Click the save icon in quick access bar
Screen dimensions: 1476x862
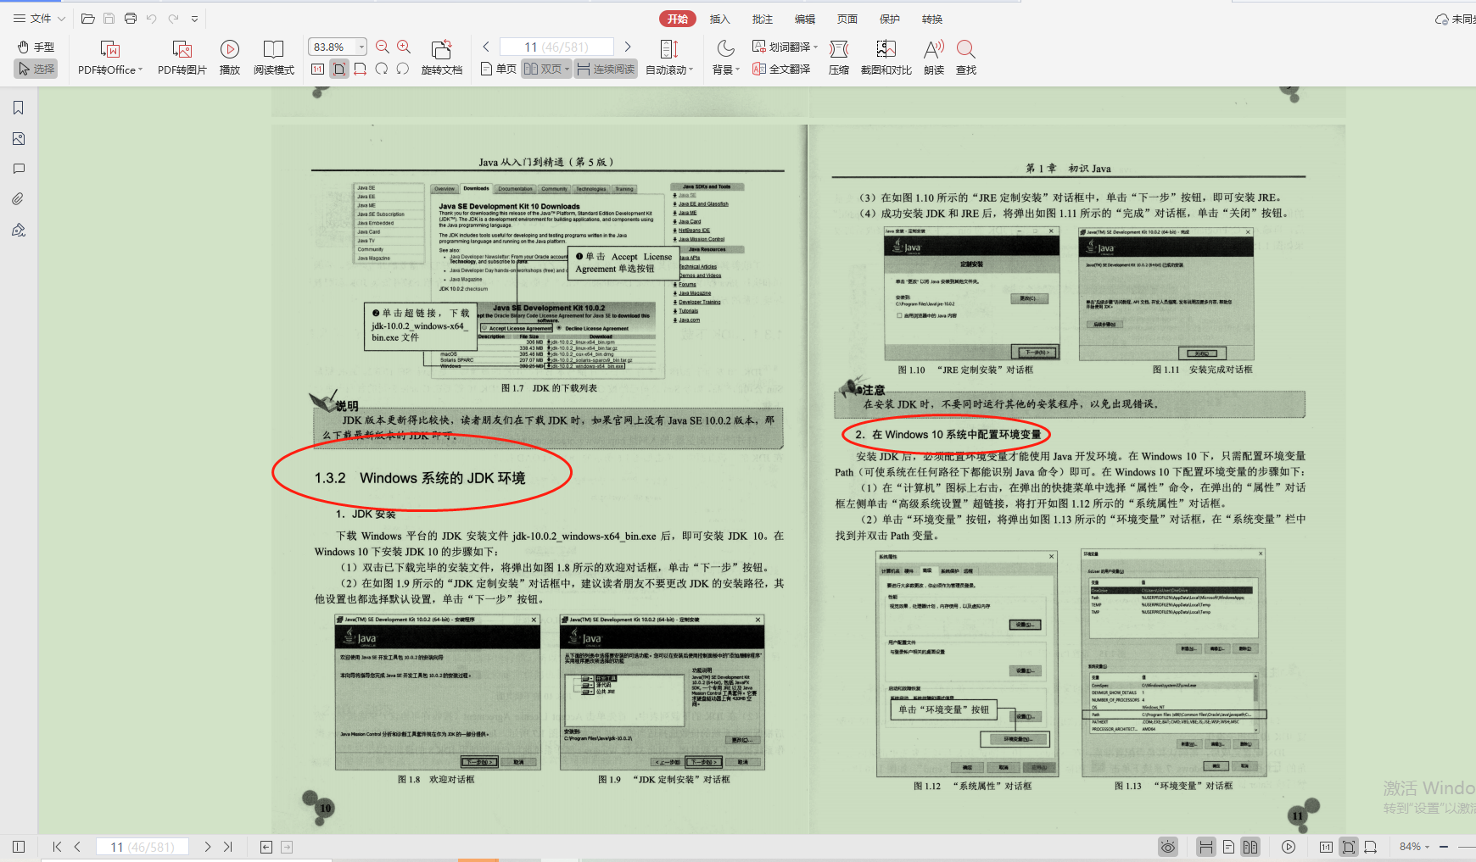click(109, 19)
